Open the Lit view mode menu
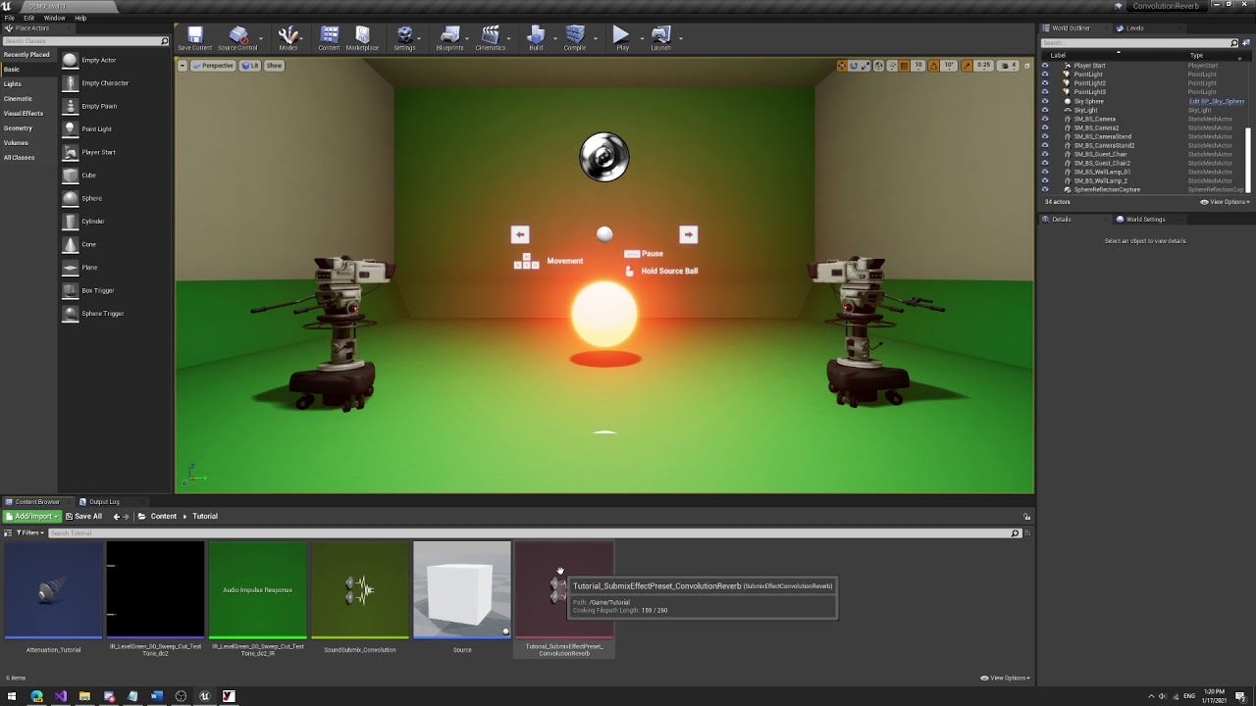Viewport: 1256px width, 706px height. click(251, 66)
